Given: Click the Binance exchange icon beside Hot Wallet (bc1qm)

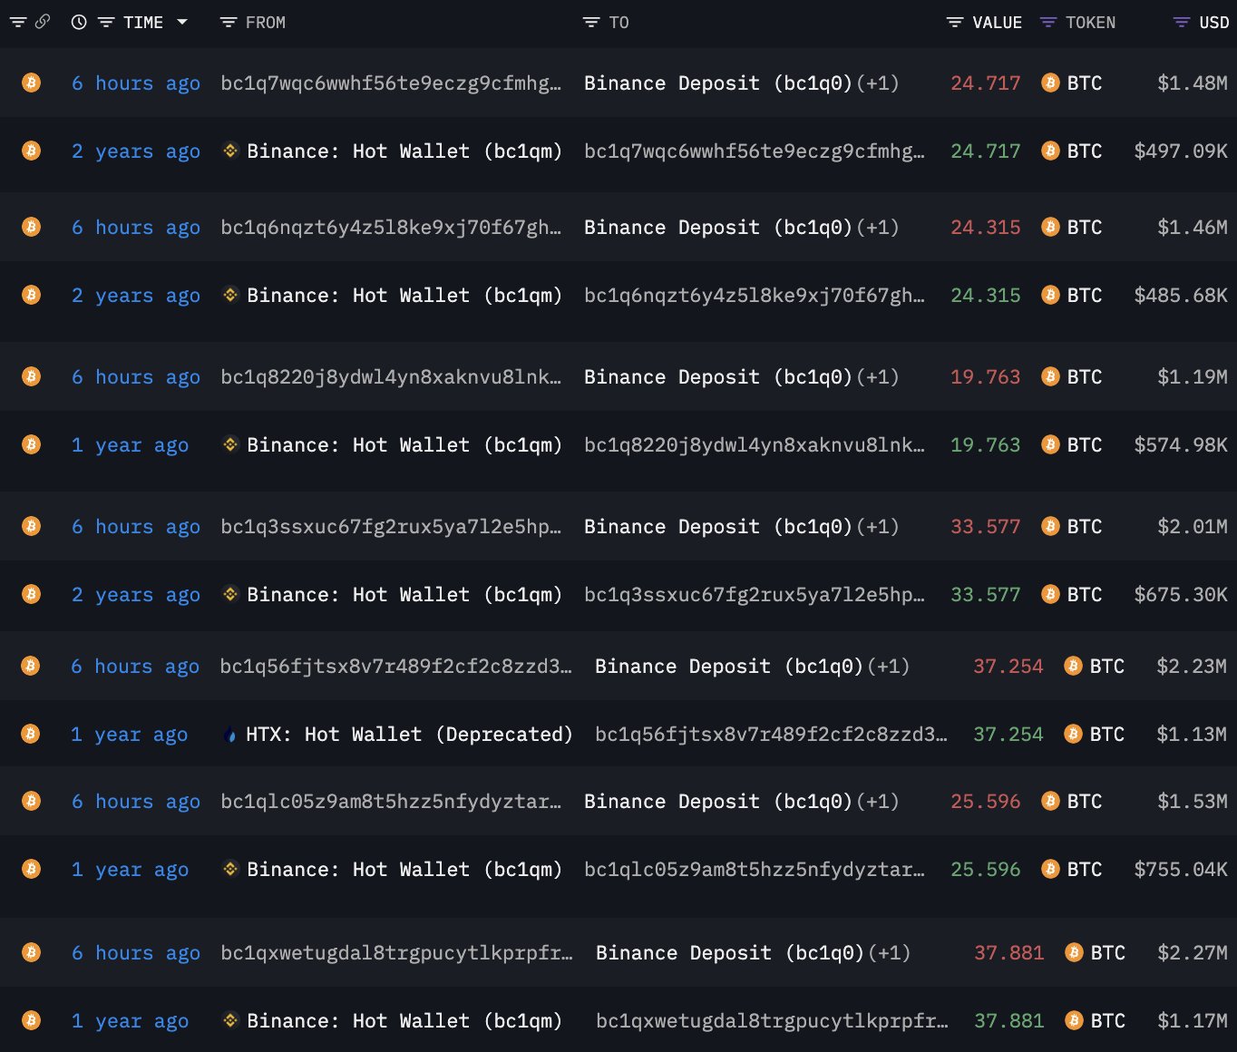Looking at the screenshot, I should (x=229, y=151).
